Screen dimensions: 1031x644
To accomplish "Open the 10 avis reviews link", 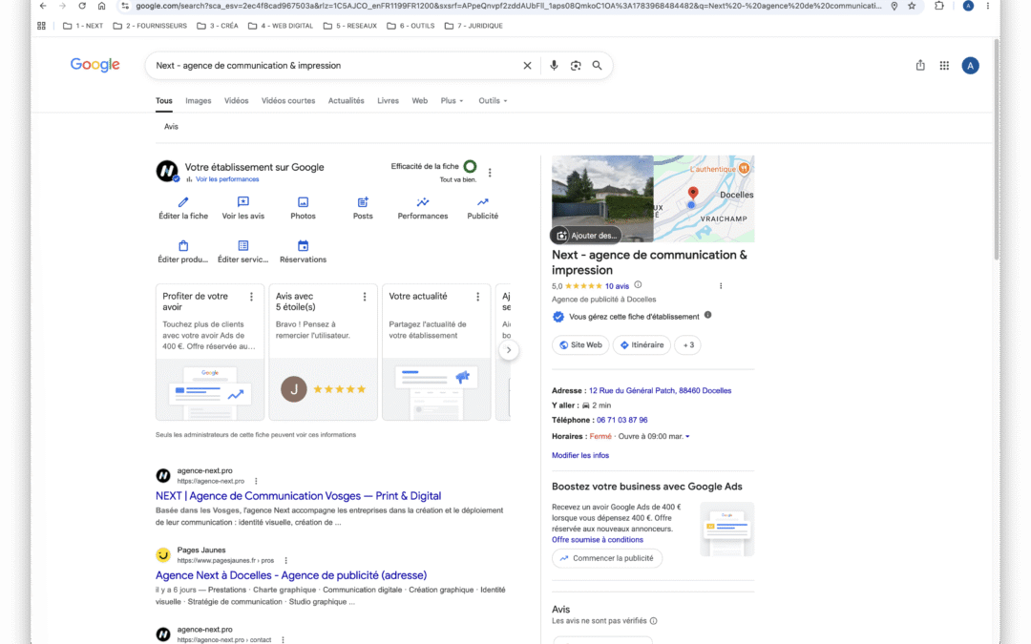I will 617,286.
